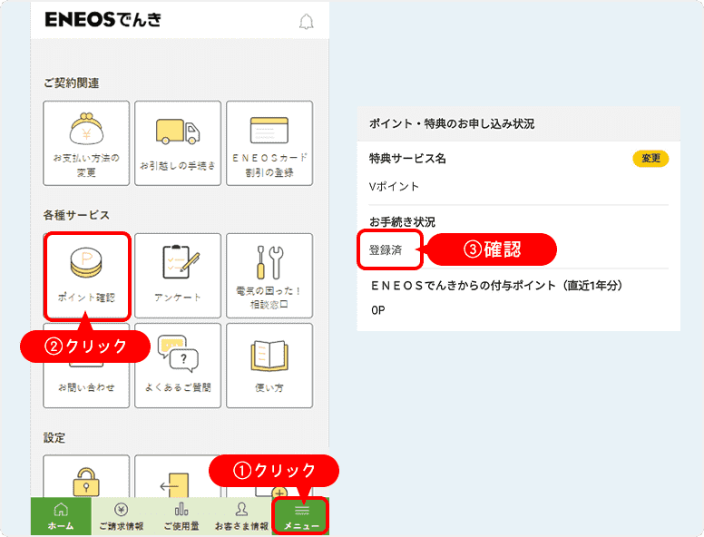704x537 pixels.
Task: Open the 使い方 guide book tile
Action: tap(269, 366)
